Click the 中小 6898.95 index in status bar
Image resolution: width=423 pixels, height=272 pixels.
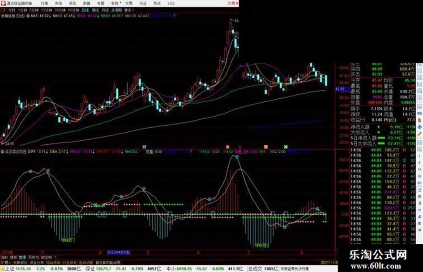tap(179, 269)
